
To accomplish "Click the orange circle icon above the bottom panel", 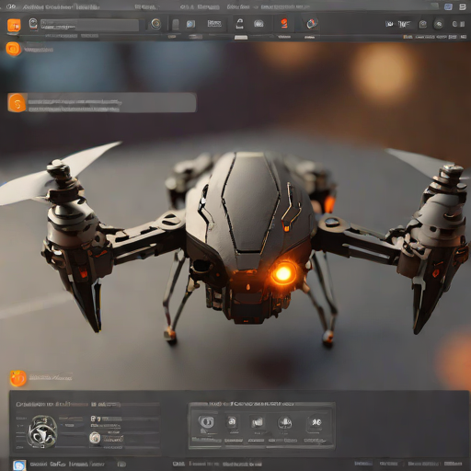I will click(x=18, y=378).
